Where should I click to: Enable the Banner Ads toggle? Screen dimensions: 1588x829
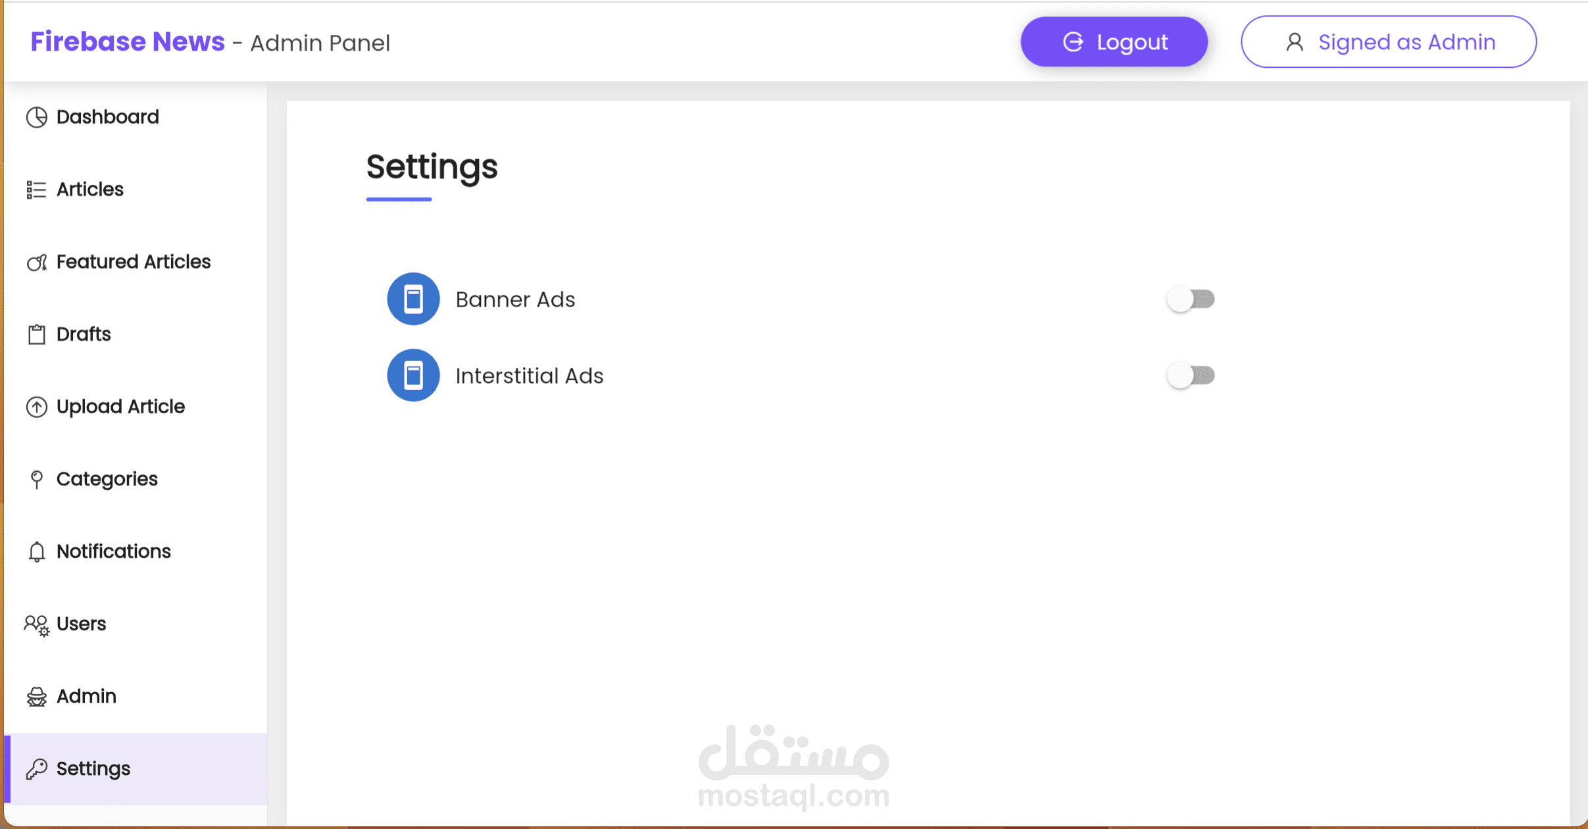coord(1191,299)
